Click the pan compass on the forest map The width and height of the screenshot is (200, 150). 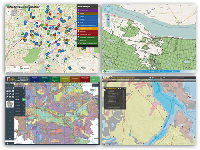(x=108, y=9)
